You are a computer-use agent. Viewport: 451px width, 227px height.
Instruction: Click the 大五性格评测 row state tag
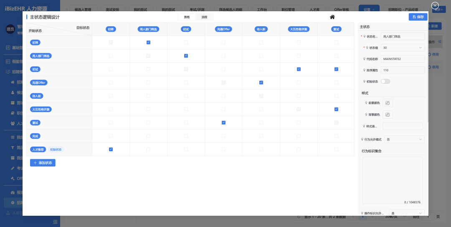(x=41, y=109)
